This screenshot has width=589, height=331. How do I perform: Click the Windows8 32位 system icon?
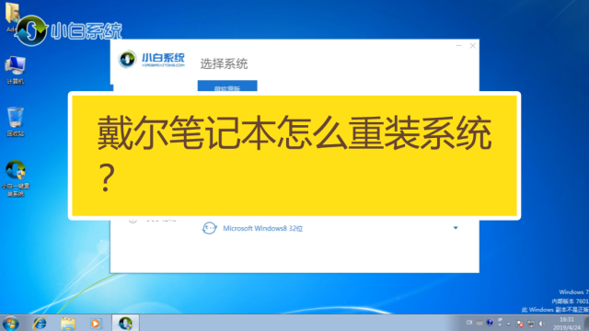click(x=209, y=228)
